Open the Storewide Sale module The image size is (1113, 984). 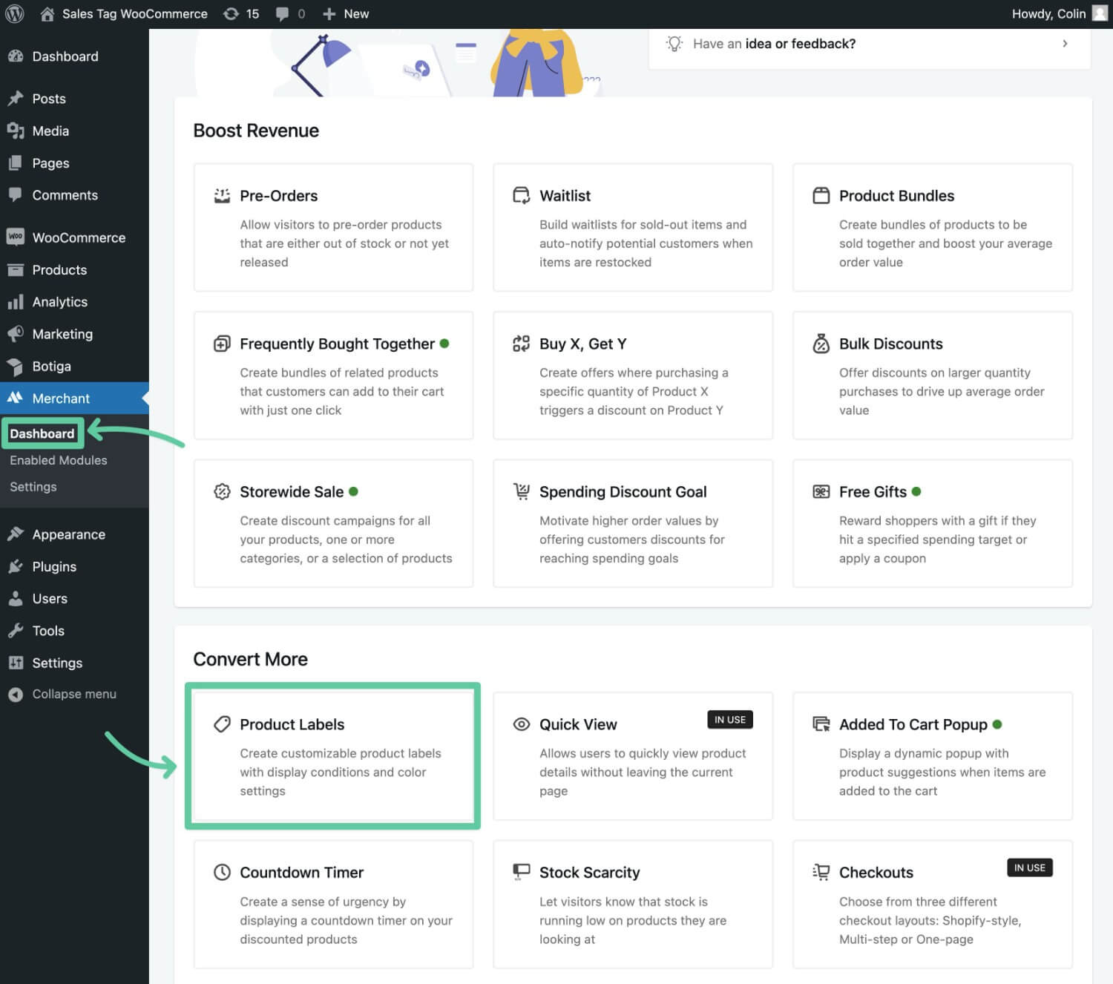[x=333, y=523]
